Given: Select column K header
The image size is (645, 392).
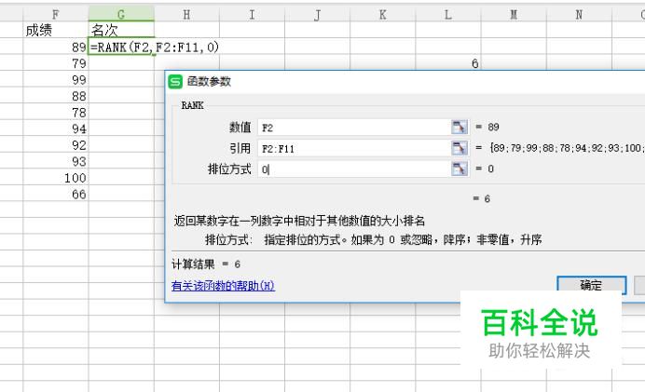Looking at the screenshot, I should tap(383, 15).
